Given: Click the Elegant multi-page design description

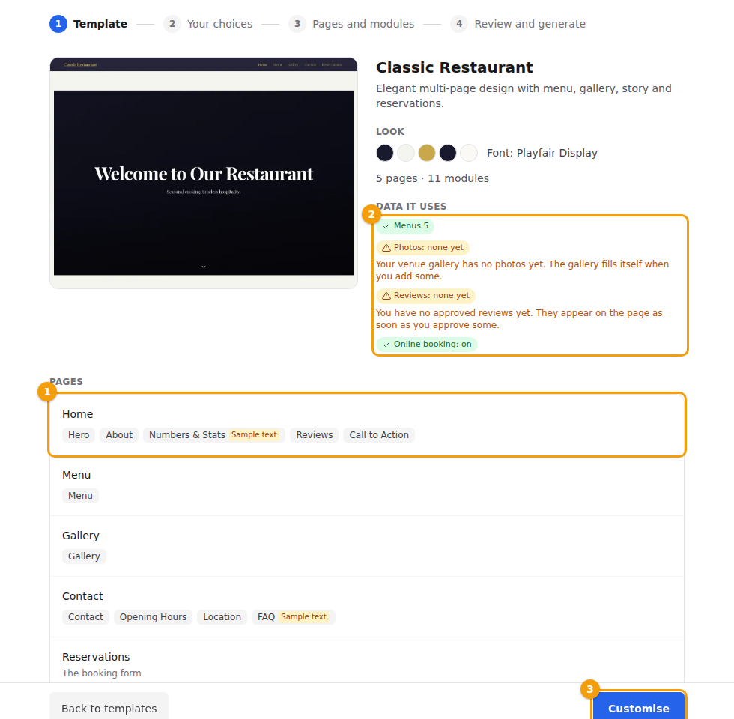Looking at the screenshot, I should click(524, 96).
